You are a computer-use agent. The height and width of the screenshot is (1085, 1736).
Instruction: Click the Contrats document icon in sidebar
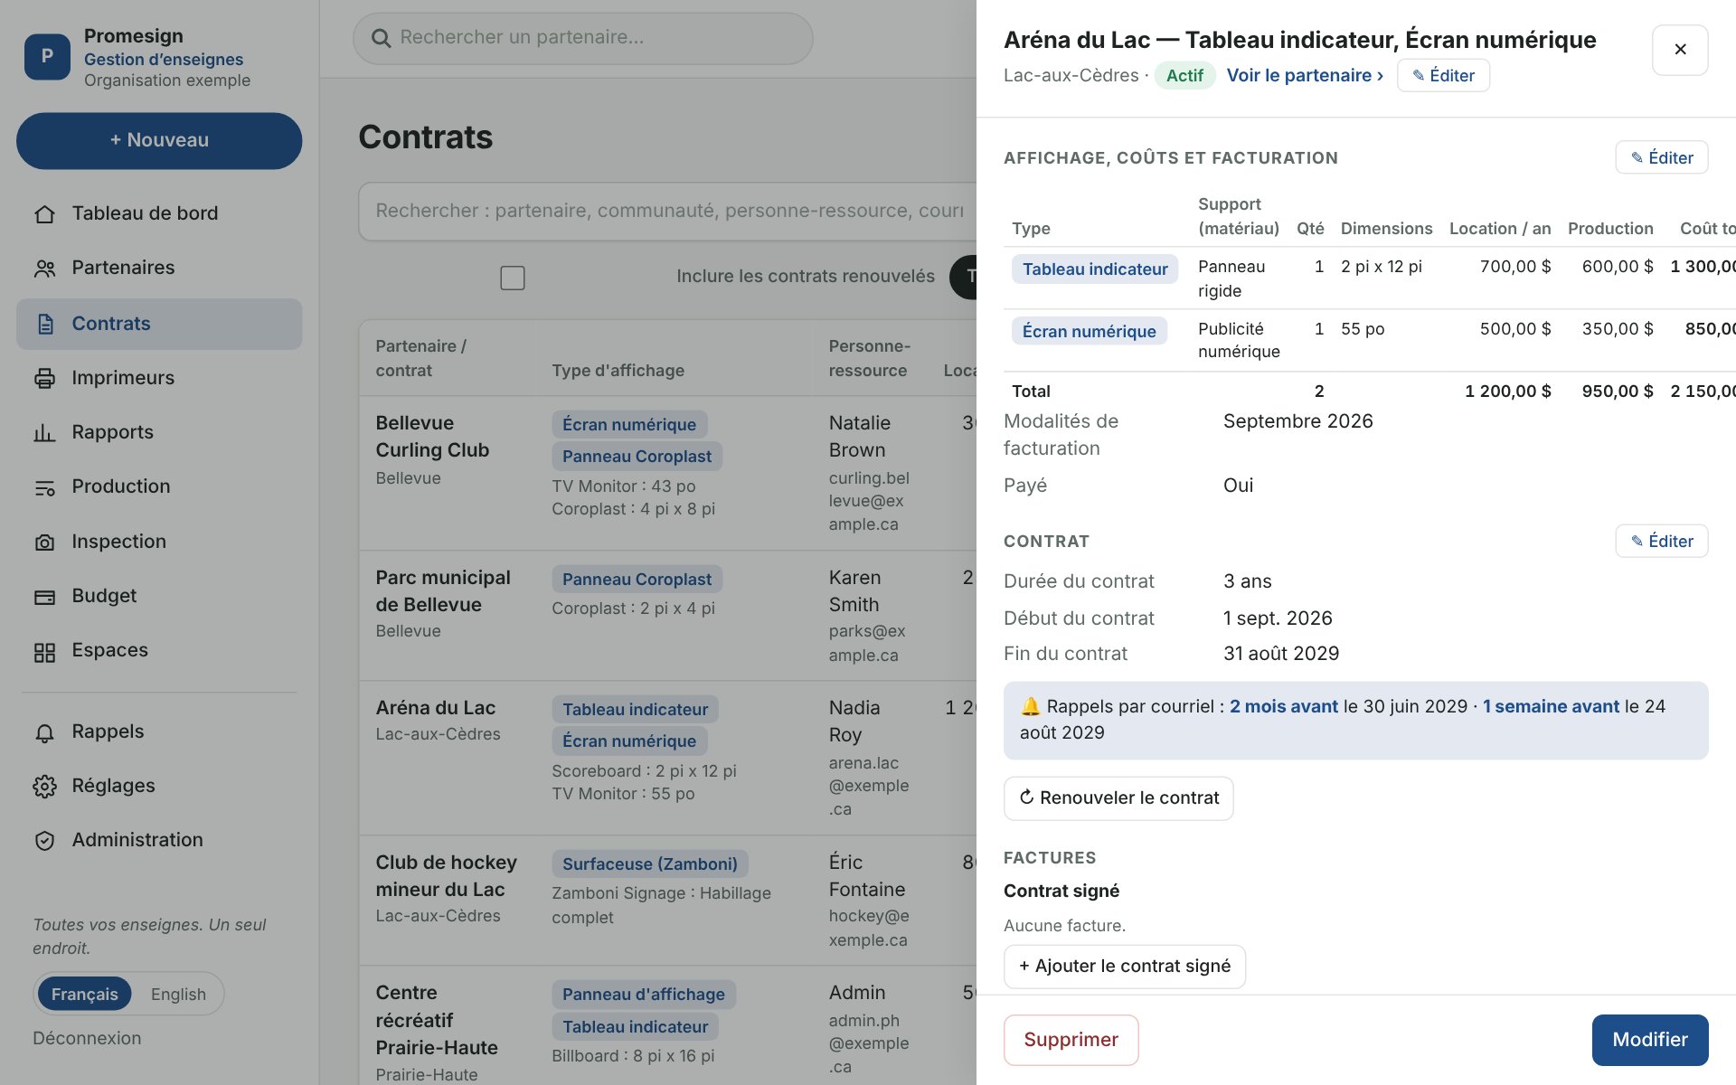[44, 324]
